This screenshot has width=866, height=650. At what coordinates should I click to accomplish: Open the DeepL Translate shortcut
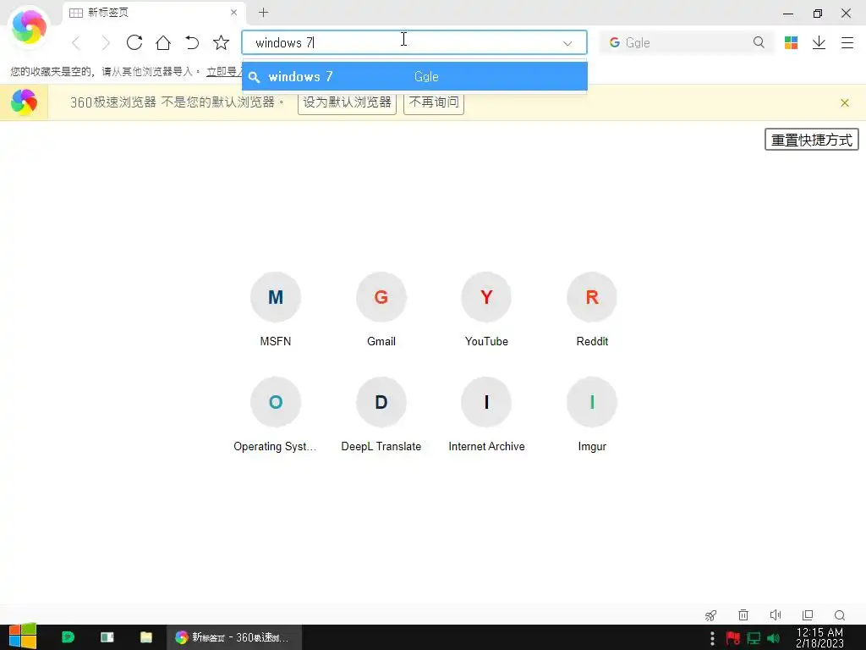(381, 415)
